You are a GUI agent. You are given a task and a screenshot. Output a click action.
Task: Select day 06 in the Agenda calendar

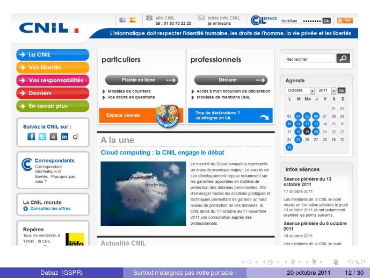tap(316, 116)
